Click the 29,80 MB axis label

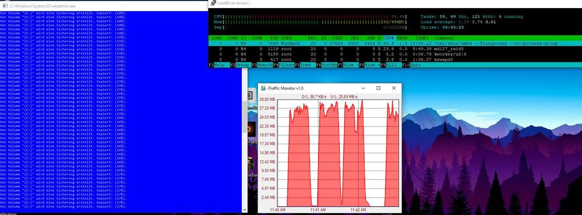coord(267,99)
